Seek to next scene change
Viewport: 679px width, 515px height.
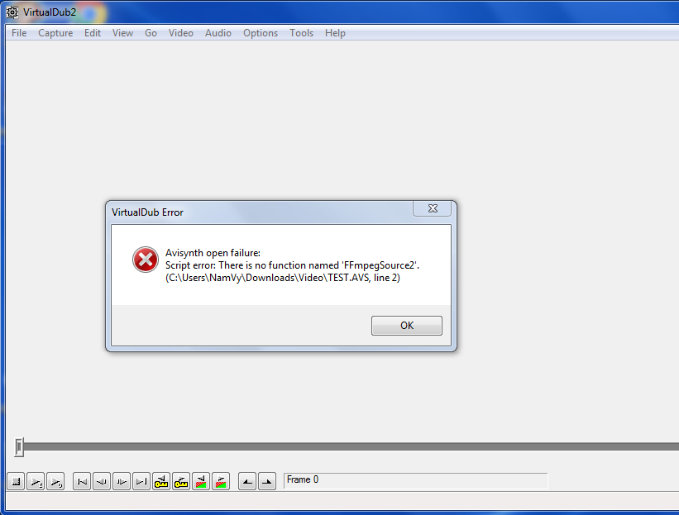(221, 481)
